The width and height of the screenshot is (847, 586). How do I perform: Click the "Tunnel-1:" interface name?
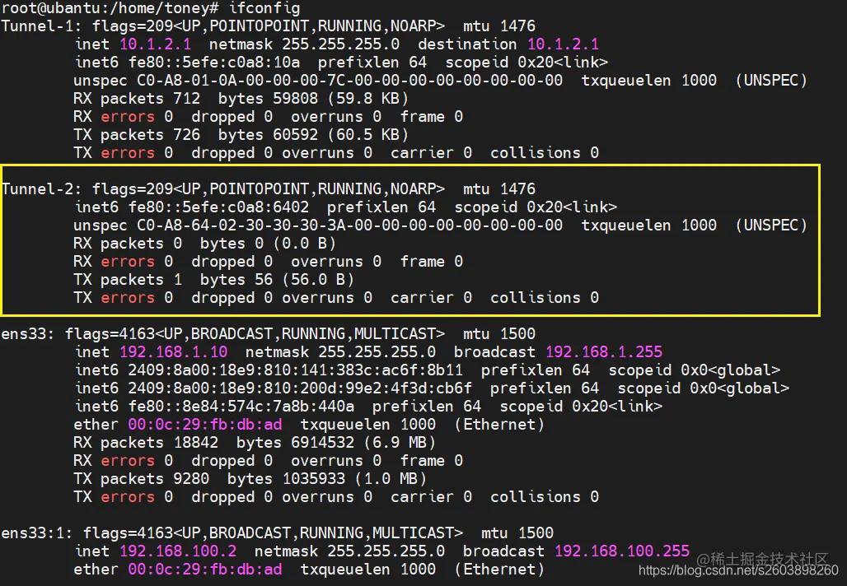[x=41, y=26]
